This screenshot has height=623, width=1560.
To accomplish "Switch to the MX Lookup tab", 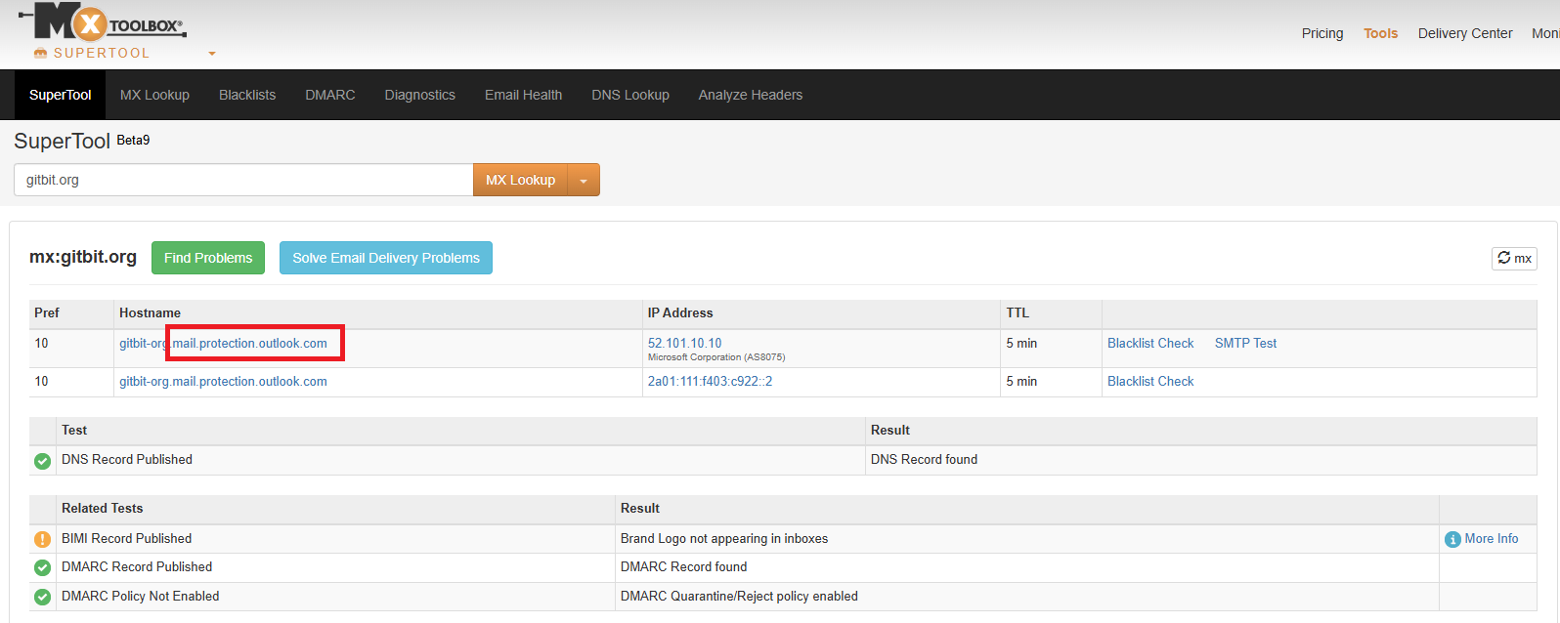I will 154,95.
